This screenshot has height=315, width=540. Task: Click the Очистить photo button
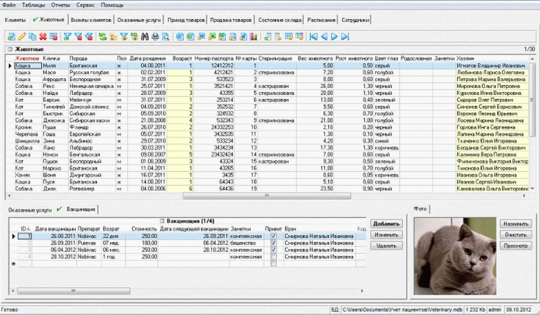coord(516,235)
